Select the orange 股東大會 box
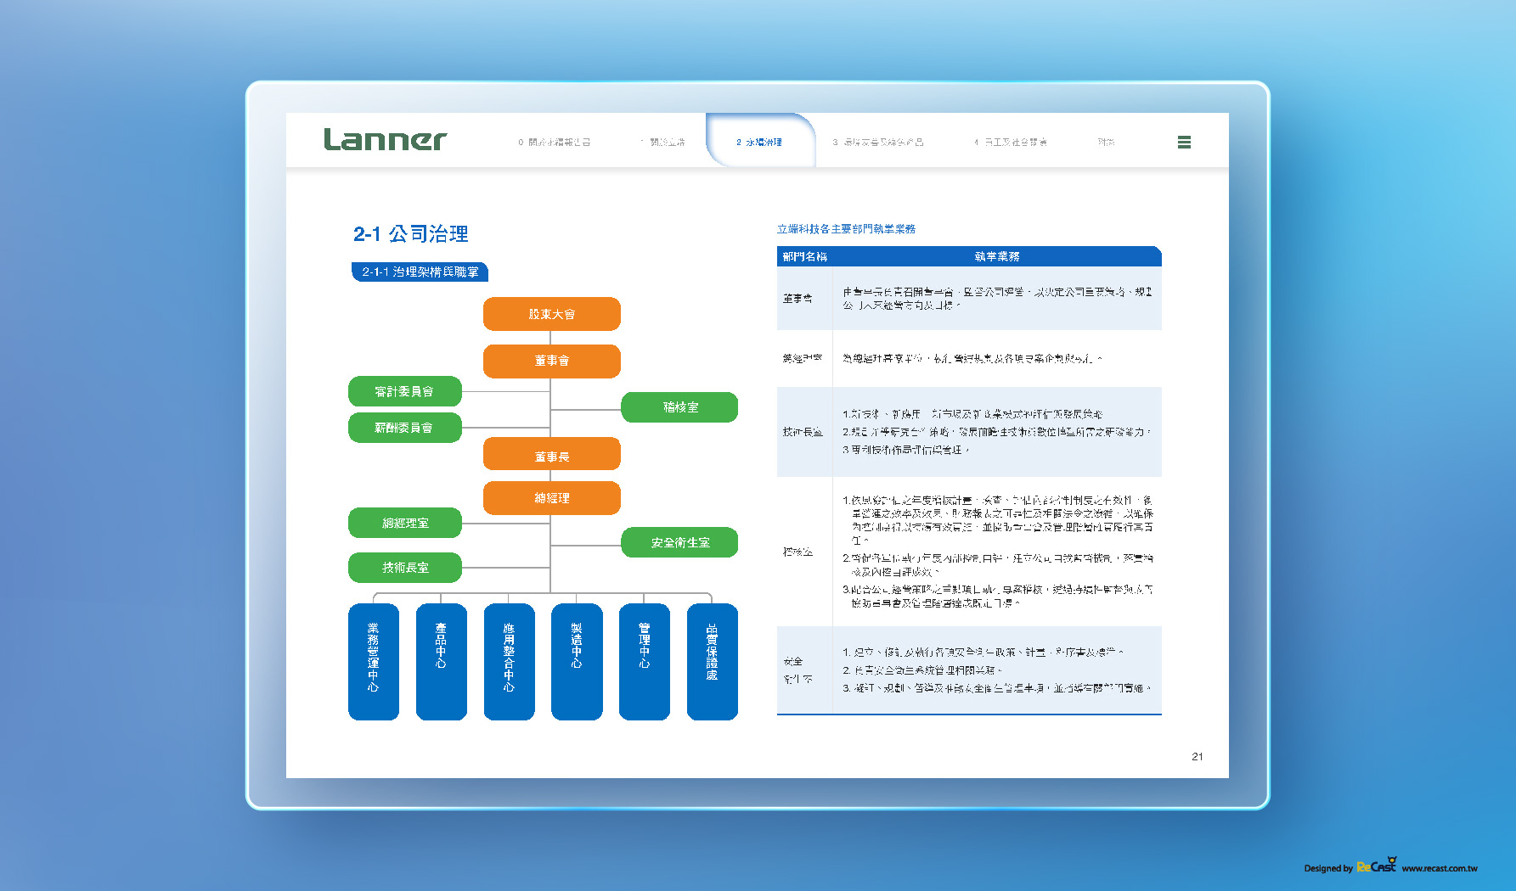Viewport: 1516px width, 891px height. click(x=552, y=314)
